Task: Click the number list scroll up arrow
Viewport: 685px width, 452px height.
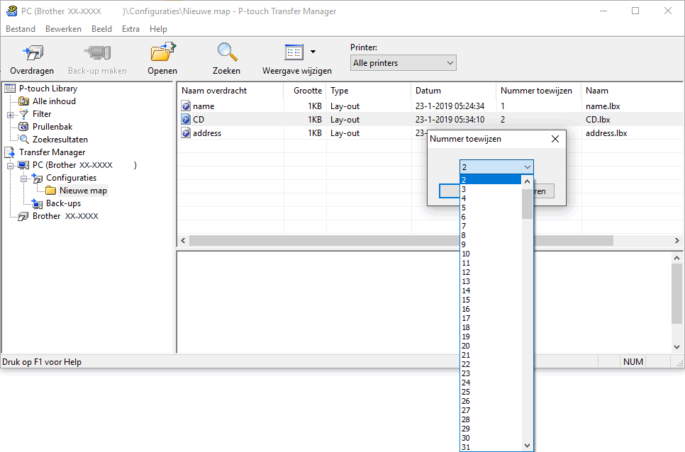Action: click(x=528, y=181)
